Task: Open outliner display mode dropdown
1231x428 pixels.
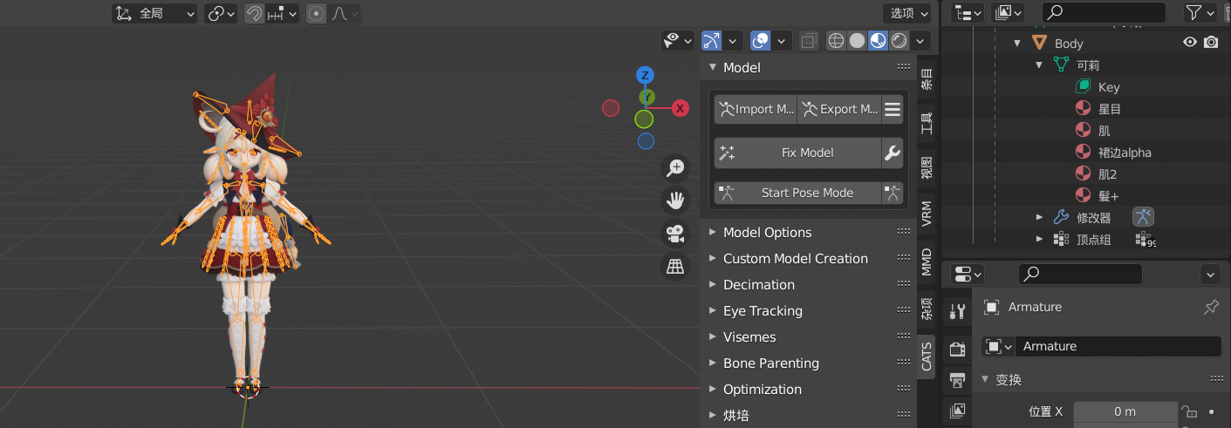Action: (1008, 12)
